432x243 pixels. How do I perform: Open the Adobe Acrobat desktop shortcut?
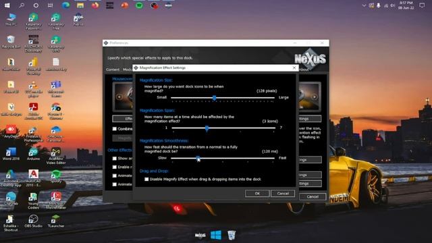[x=33, y=111]
